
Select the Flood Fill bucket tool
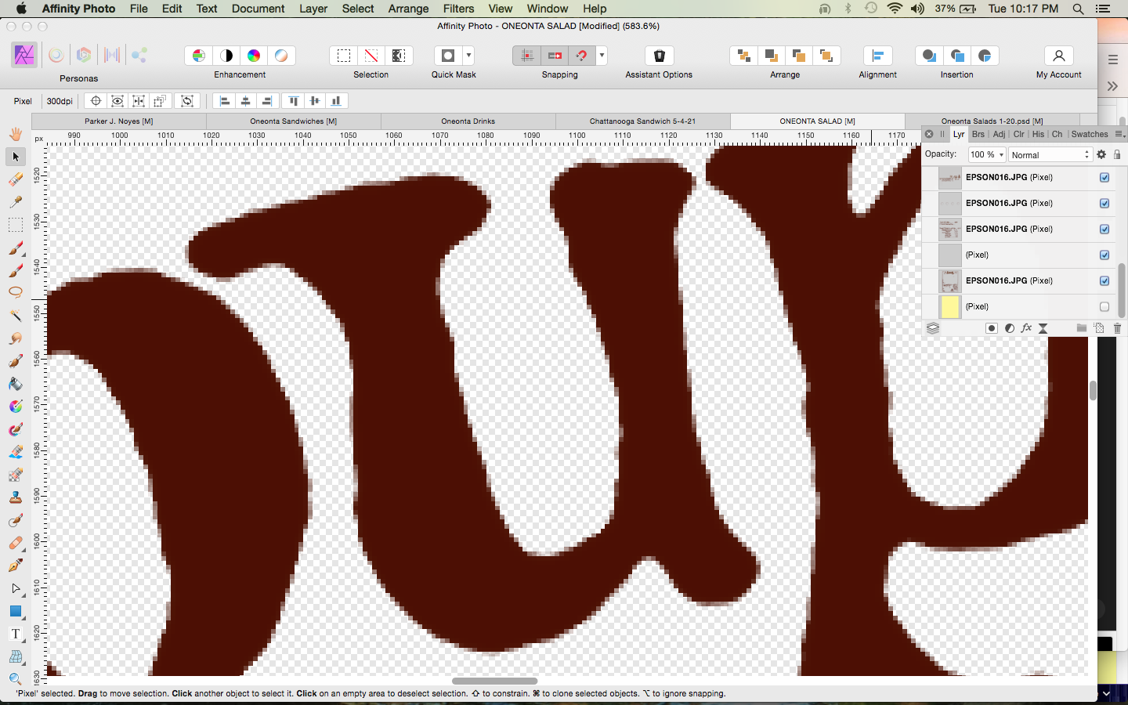pyautogui.click(x=15, y=384)
